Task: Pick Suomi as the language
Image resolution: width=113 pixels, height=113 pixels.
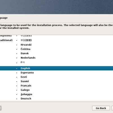Action: [56, 81]
